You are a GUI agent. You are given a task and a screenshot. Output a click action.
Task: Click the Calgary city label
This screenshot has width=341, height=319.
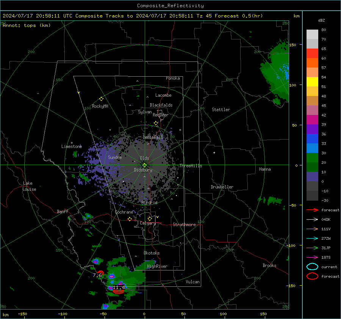[148, 223]
